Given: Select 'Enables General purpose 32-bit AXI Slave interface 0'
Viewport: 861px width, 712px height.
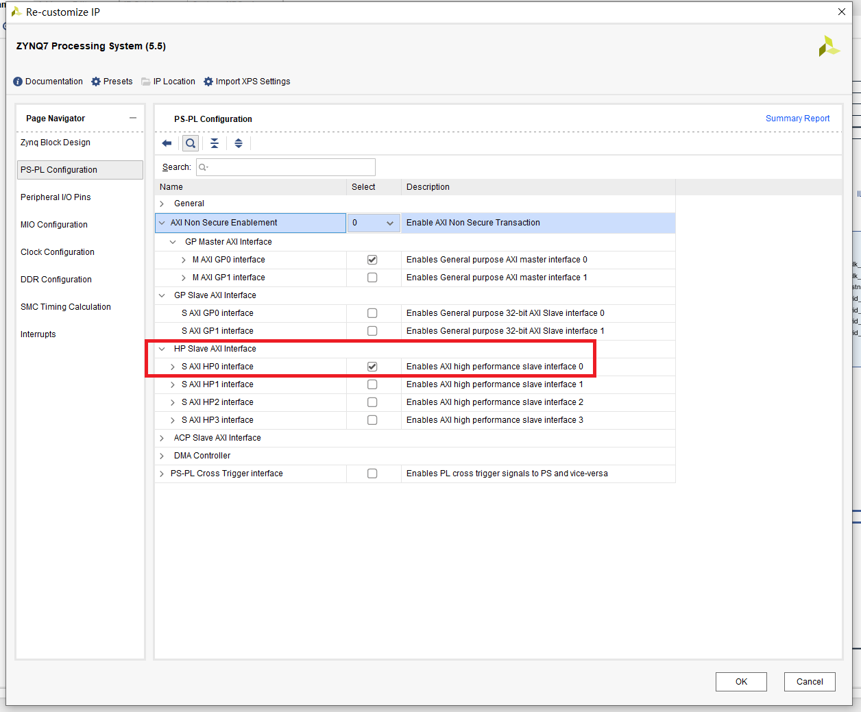Looking at the screenshot, I should coord(505,313).
